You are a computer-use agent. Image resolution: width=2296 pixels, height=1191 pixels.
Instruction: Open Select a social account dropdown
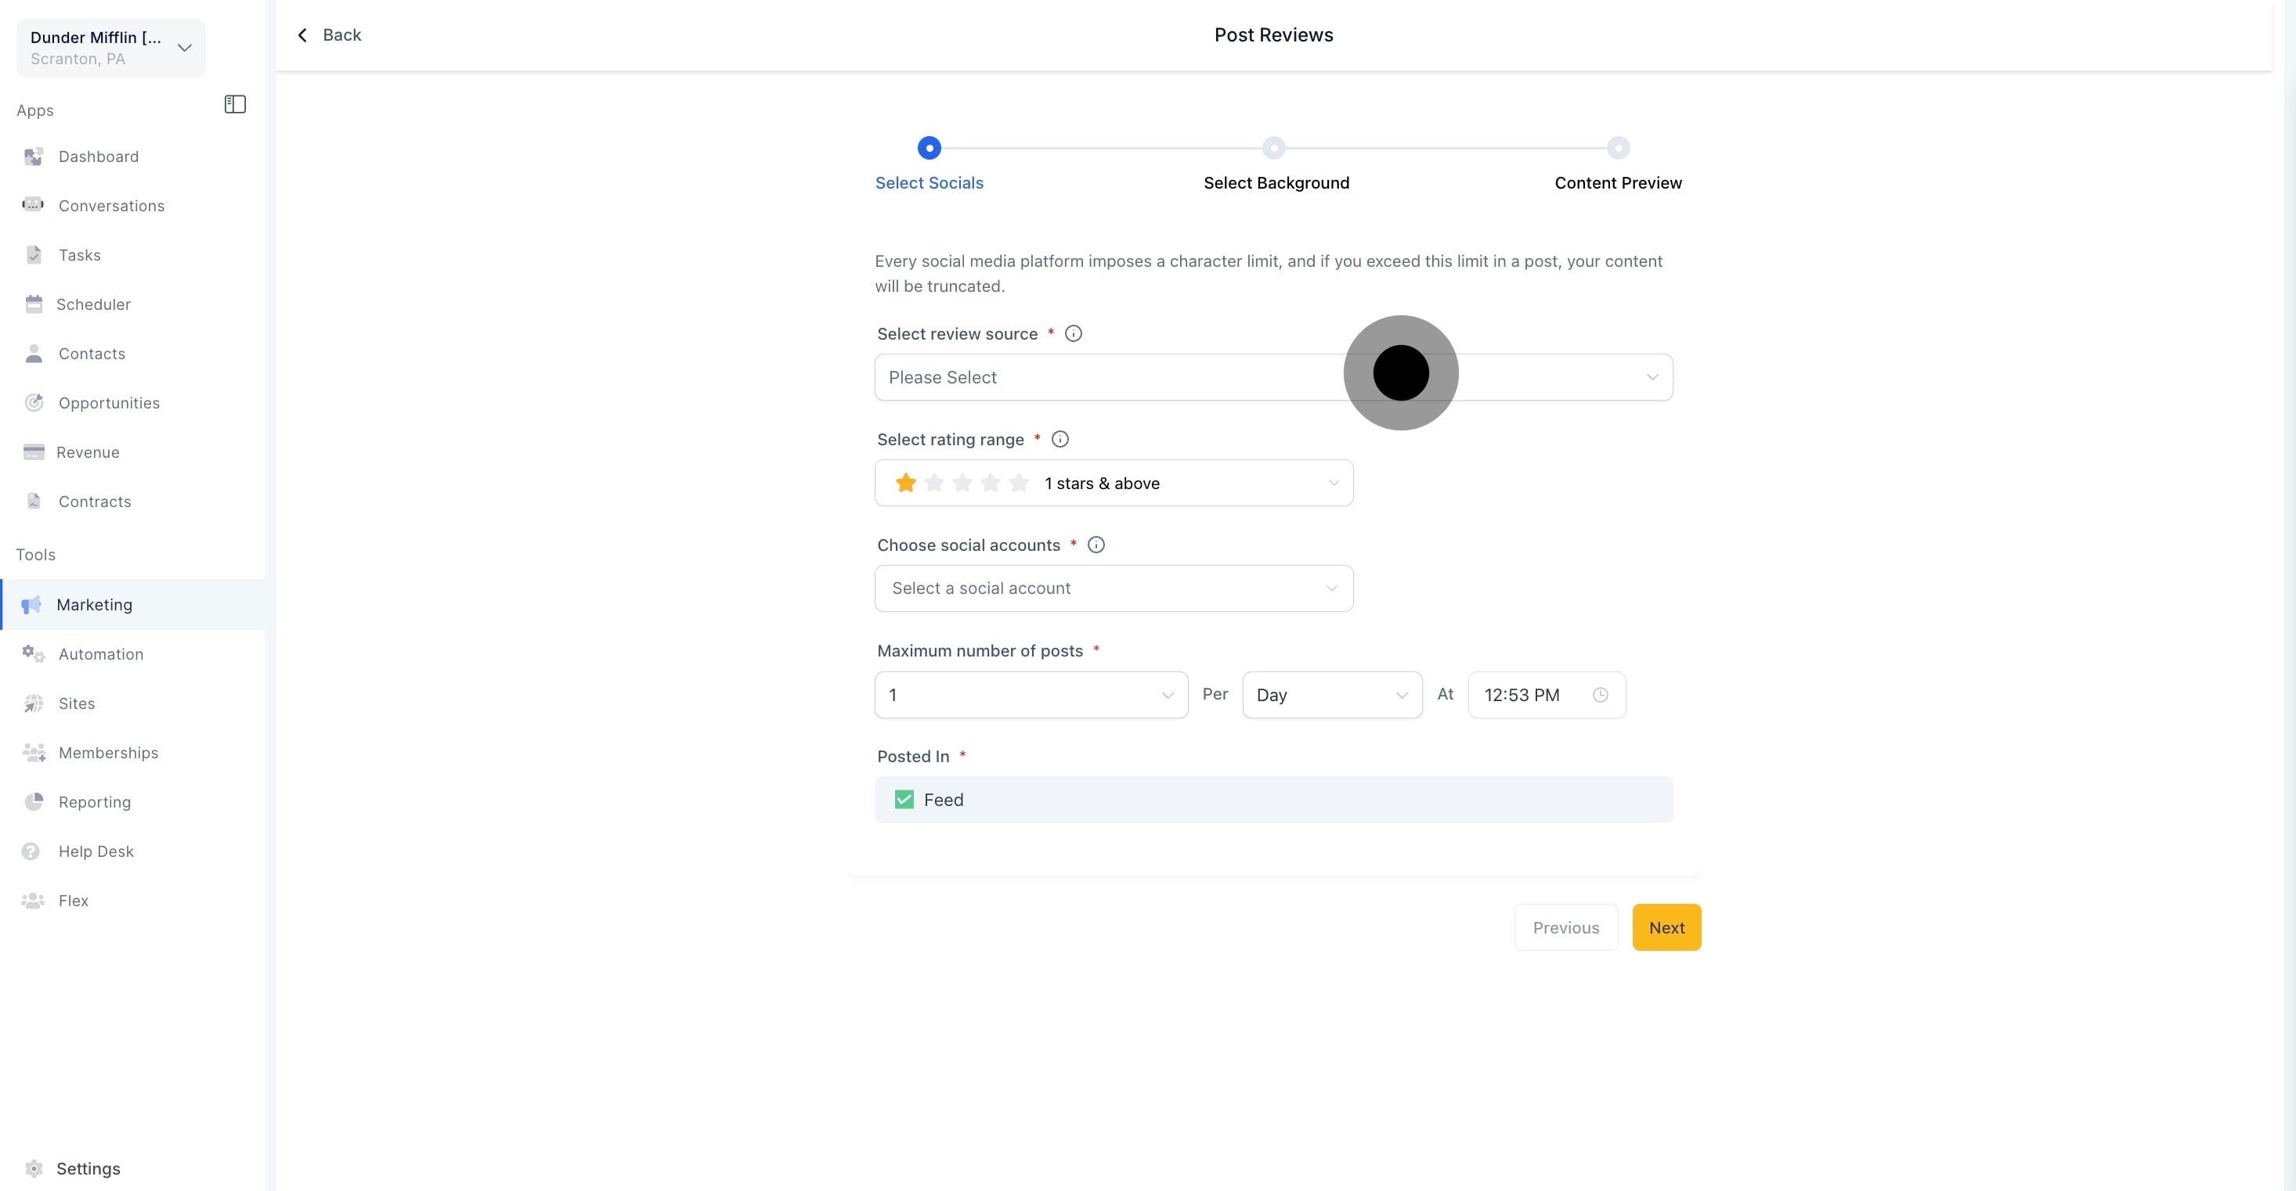[x=1114, y=588]
